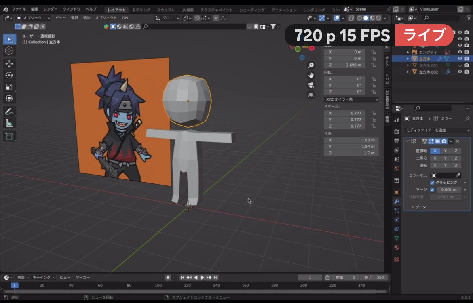473x303 pixels.
Task: Open Render properties tab icon
Action: pos(397,131)
